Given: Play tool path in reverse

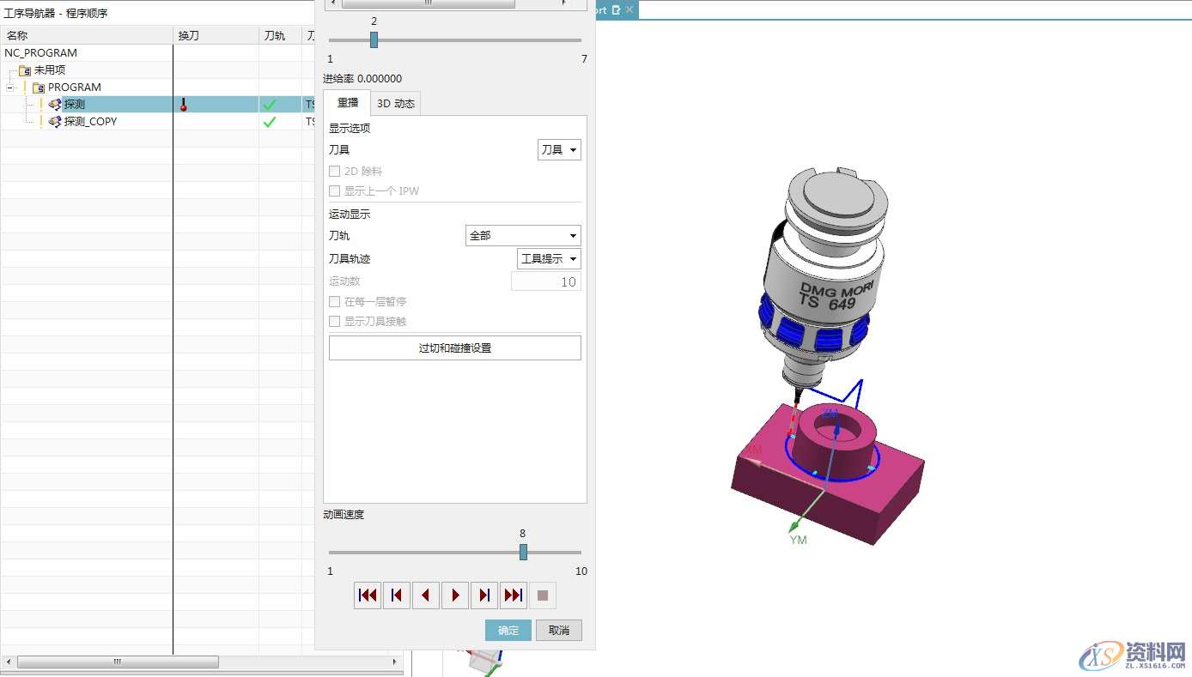Looking at the screenshot, I should point(426,595).
